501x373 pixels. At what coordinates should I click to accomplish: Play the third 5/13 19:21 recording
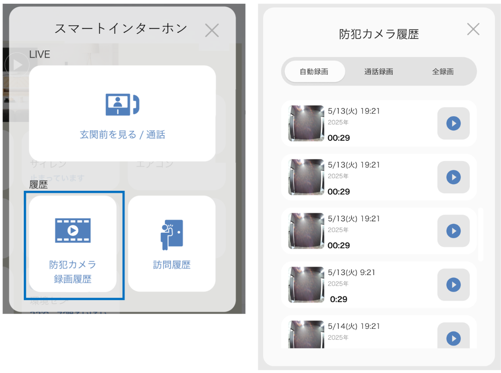[453, 231]
